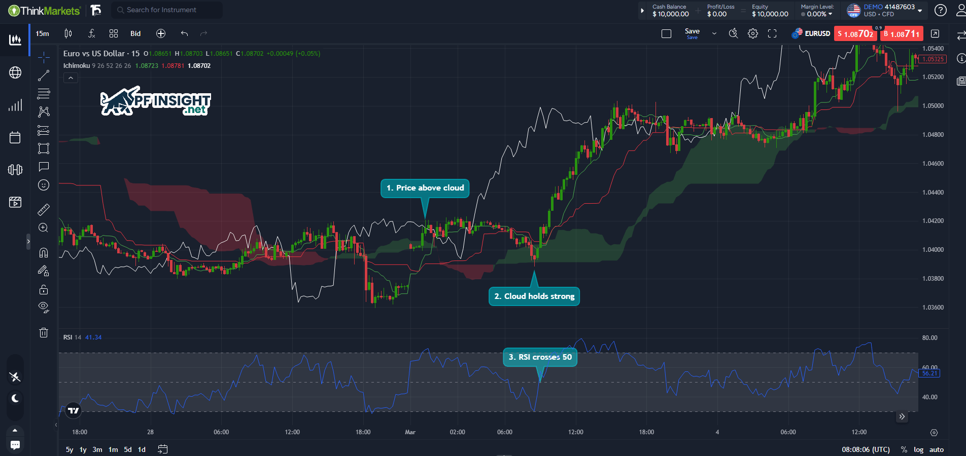This screenshot has height=456, width=966.
Task: Expand the Save layout dropdown arrow
Action: click(714, 33)
